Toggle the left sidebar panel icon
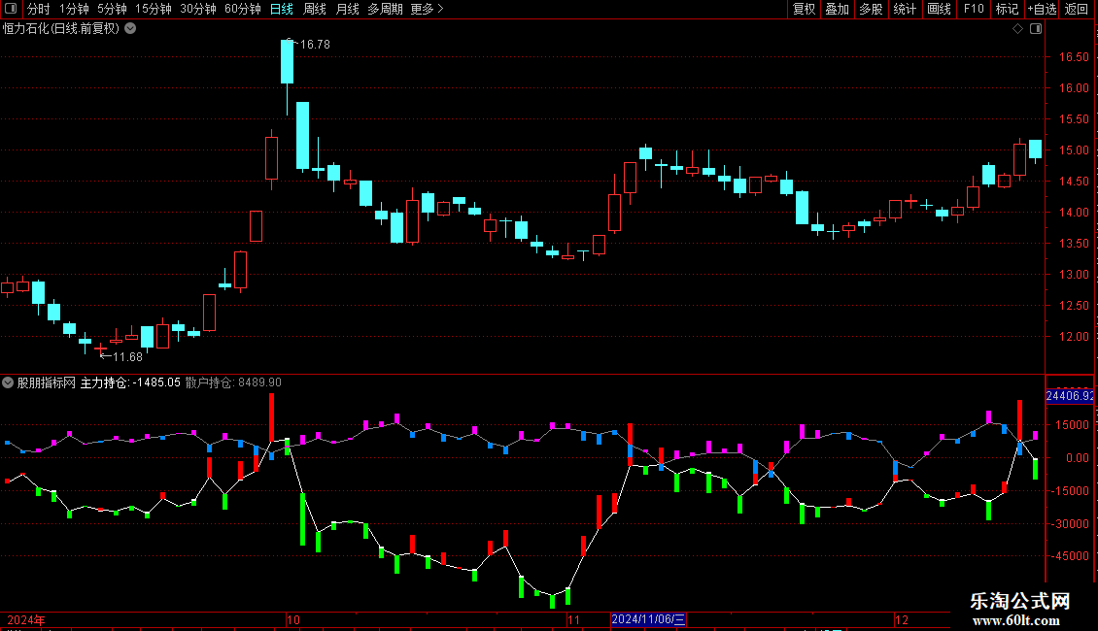 coord(11,9)
